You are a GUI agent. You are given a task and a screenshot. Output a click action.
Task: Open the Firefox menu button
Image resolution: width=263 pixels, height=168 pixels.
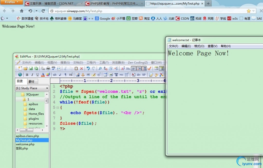pyautogui.click(x=11, y=2)
